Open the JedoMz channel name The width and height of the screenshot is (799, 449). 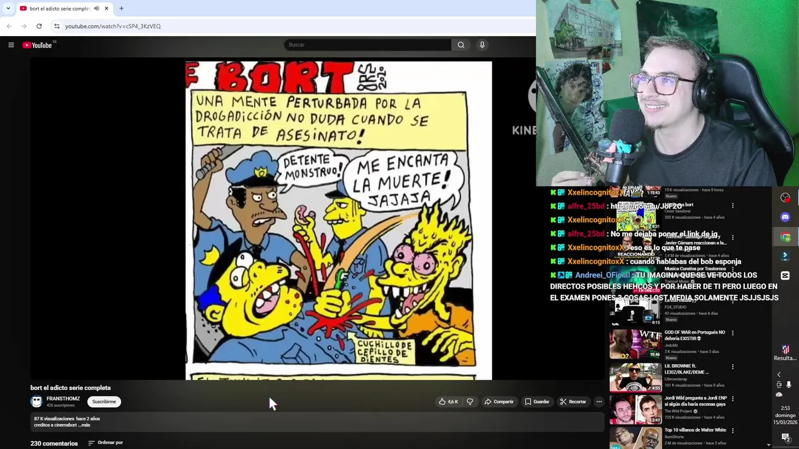click(x=671, y=345)
